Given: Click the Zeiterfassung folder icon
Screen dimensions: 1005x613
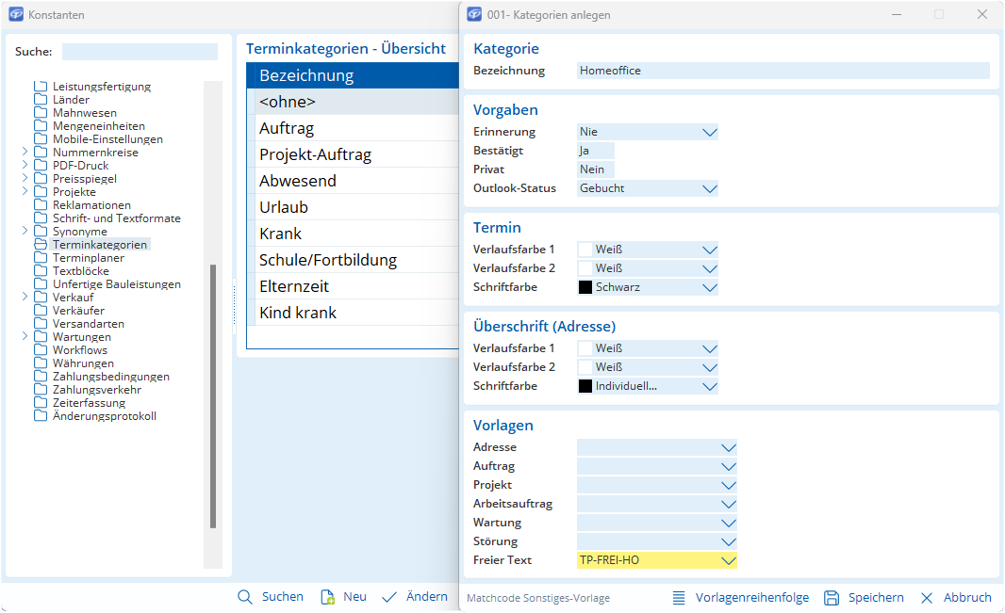Looking at the screenshot, I should (x=41, y=402).
